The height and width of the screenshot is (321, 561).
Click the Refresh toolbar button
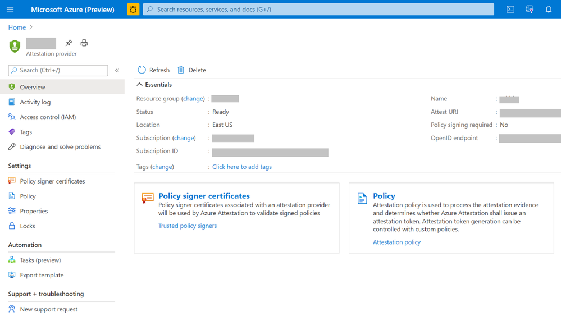pos(154,70)
